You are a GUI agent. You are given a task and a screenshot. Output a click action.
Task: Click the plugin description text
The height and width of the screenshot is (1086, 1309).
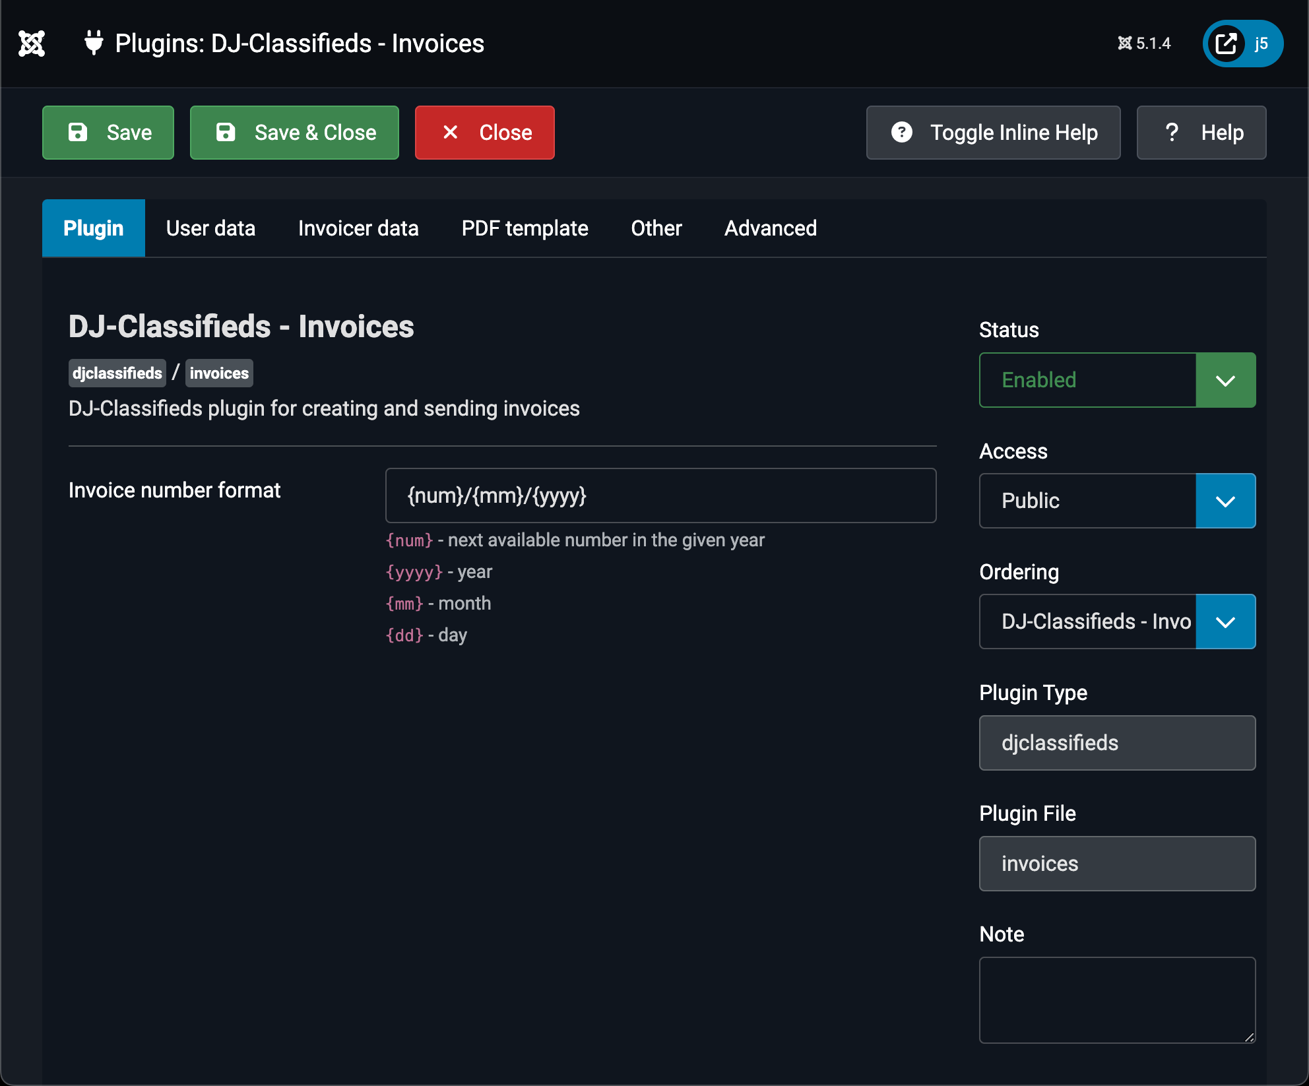tap(324, 408)
